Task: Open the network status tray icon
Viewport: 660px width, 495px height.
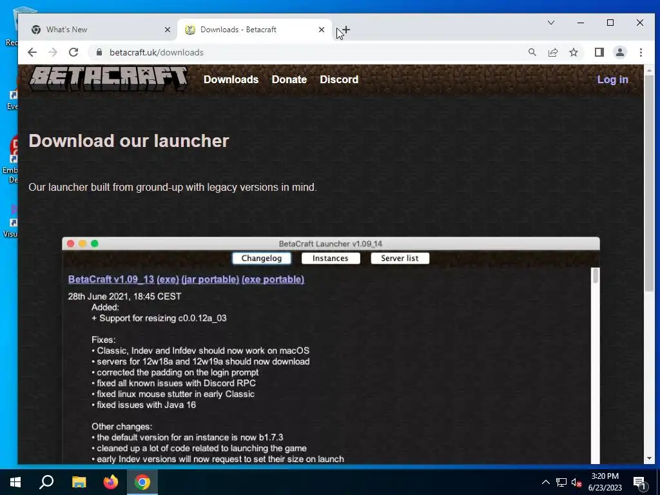Action: 561,482
